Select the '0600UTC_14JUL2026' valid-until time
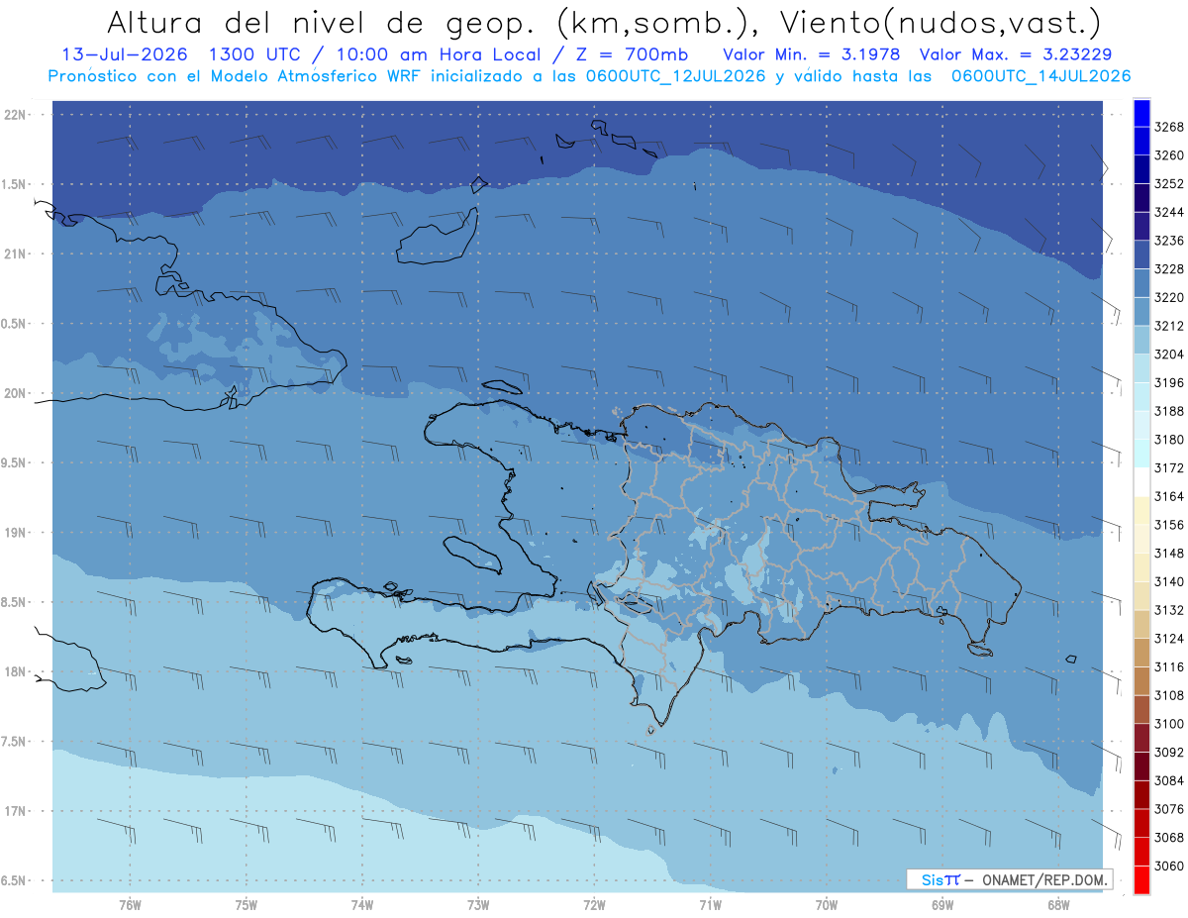 pos(1040,76)
